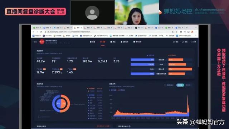Click the 198.5w metric value
This screenshot has height=129, width=229.
point(87,61)
